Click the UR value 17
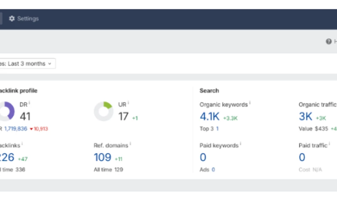Viewport: 337px width, 202px height. pos(123,116)
